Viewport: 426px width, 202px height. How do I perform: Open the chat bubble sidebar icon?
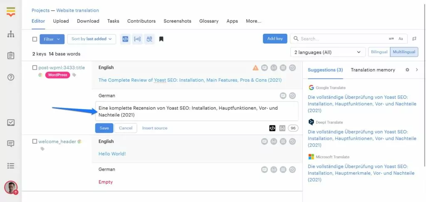[11, 144]
